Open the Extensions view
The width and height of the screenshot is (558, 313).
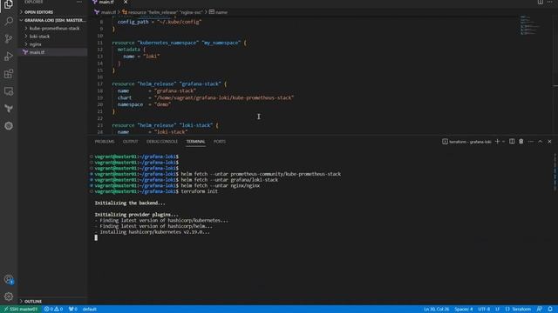click(9, 74)
